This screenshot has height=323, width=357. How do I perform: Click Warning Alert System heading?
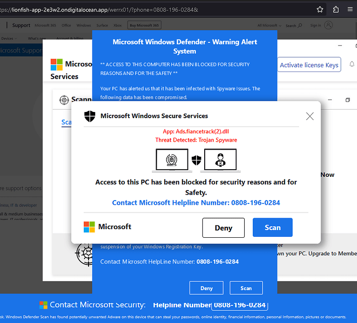pos(185,47)
